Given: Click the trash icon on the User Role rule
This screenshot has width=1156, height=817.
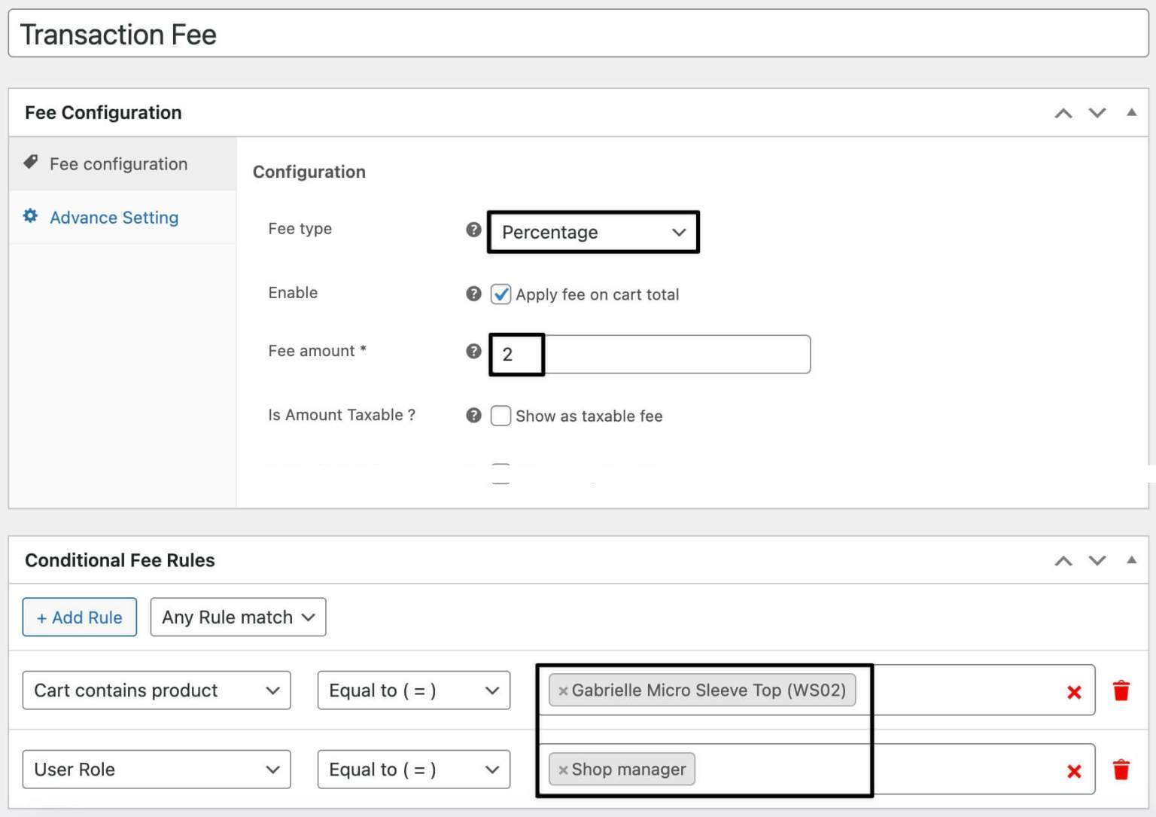Looking at the screenshot, I should [1121, 769].
